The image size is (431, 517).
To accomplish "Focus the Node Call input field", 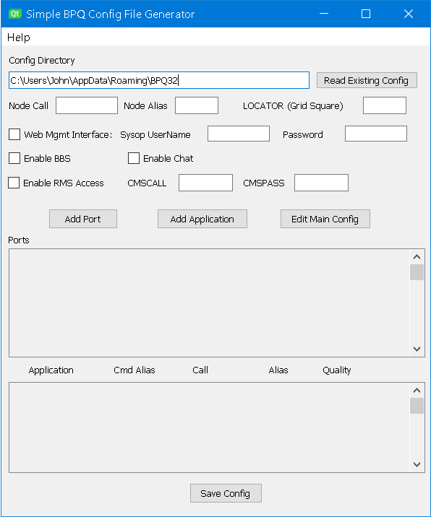I will [x=87, y=105].
